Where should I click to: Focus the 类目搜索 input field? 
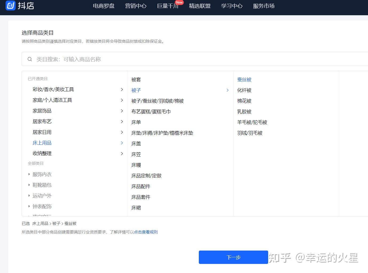(195, 59)
